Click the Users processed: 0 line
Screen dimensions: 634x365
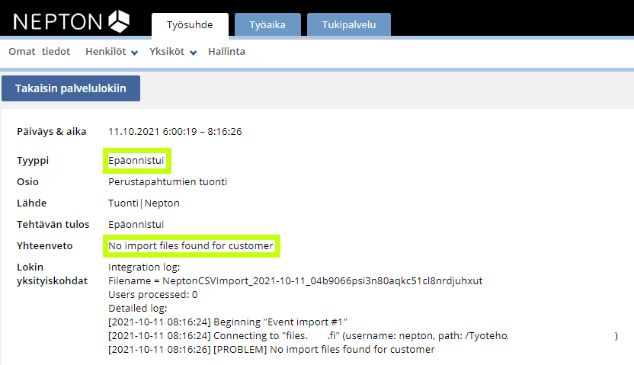(x=153, y=295)
